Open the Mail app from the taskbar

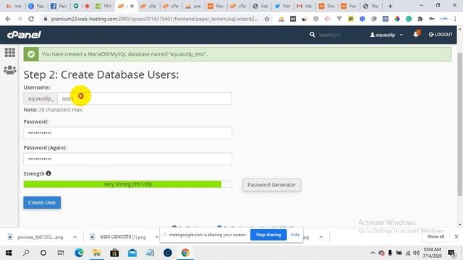click(x=132, y=253)
